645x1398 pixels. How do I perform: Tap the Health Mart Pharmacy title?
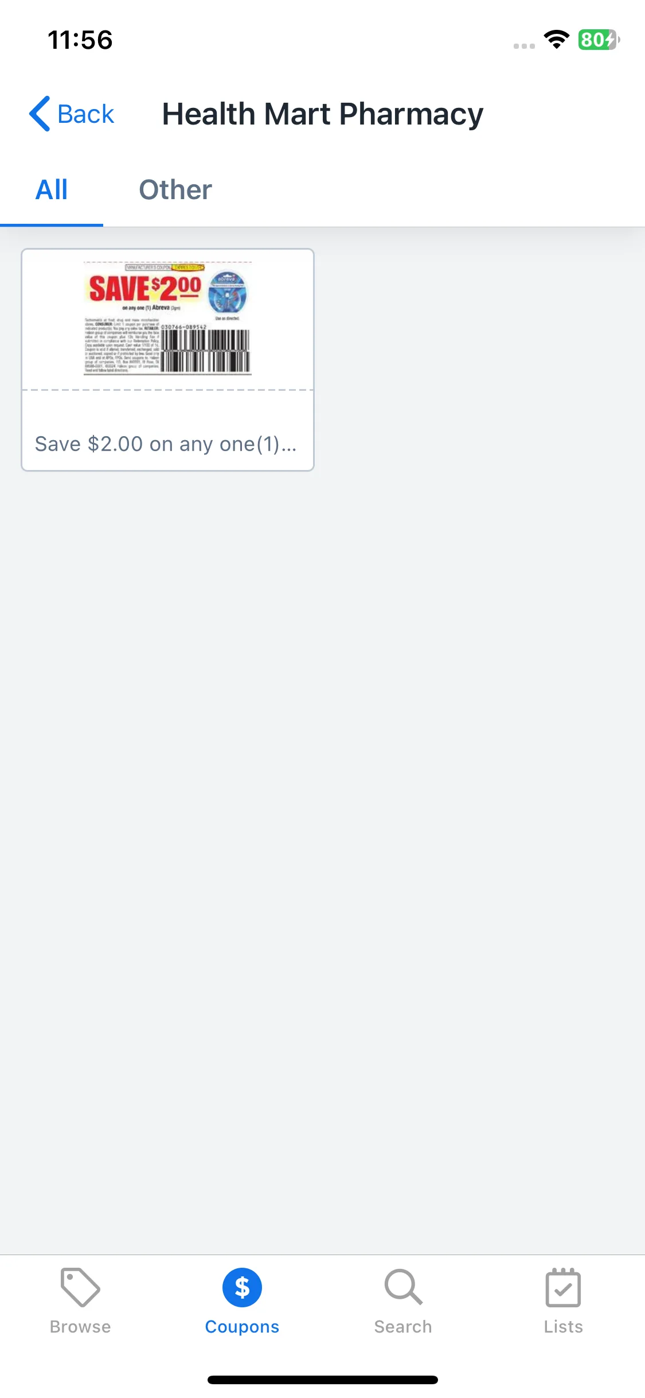tap(323, 114)
